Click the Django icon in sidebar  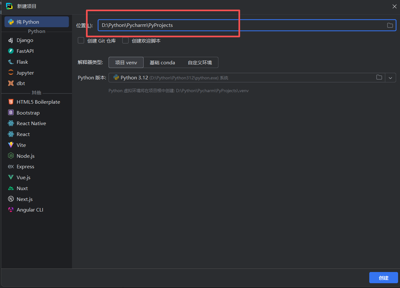point(11,40)
